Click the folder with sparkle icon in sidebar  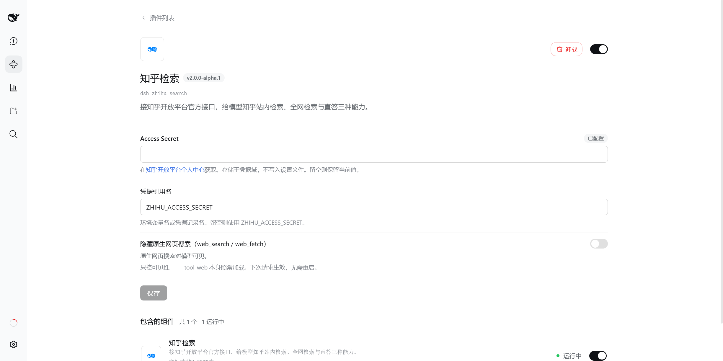(x=13, y=111)
